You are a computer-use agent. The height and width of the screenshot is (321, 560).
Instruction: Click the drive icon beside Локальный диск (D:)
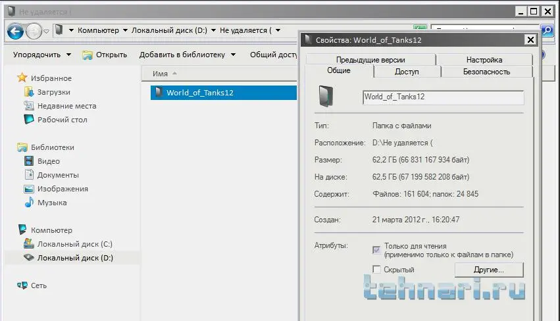coord(29,257)
